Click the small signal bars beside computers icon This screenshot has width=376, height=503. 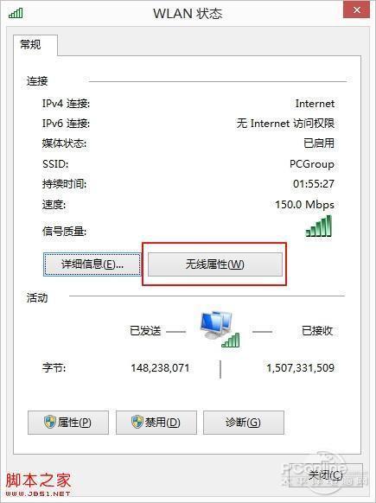tap(231, 340)
